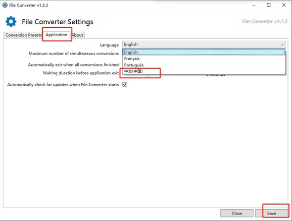Uncheck automatic update check at startup checkbox
Screen dimensions: 292x221
[125, 84]
